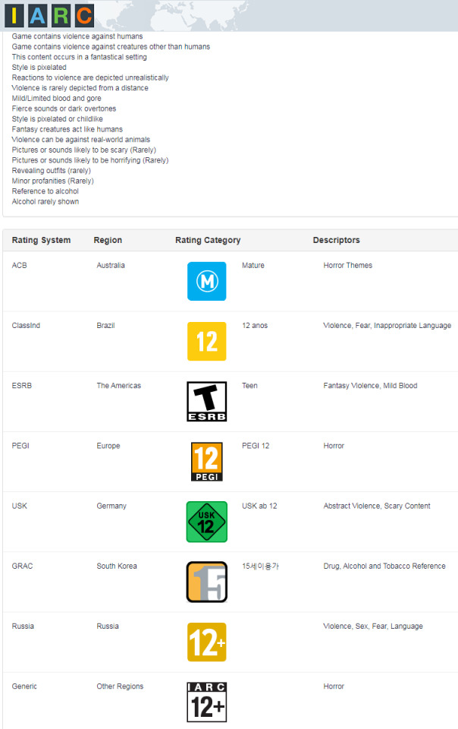
Task: Click the Region column header
Action: (x=108, y=240)
